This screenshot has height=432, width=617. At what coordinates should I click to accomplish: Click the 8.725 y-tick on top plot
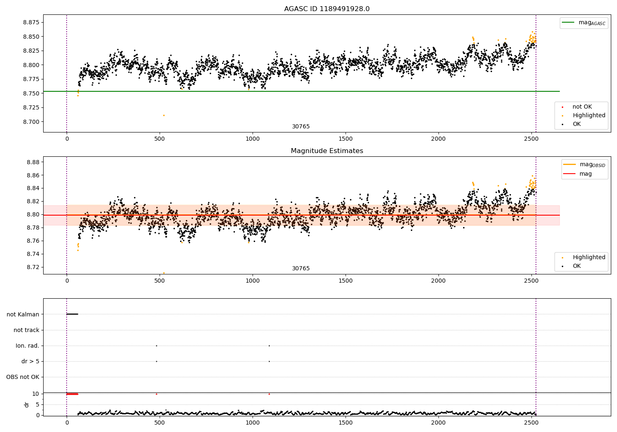click(31, 108)
